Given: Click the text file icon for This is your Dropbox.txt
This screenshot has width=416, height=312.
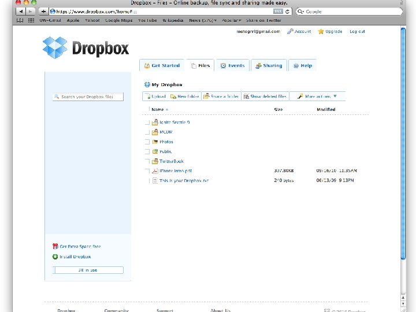Looking at the screenshot, I should pyautogui.click(x=155, y=181).
